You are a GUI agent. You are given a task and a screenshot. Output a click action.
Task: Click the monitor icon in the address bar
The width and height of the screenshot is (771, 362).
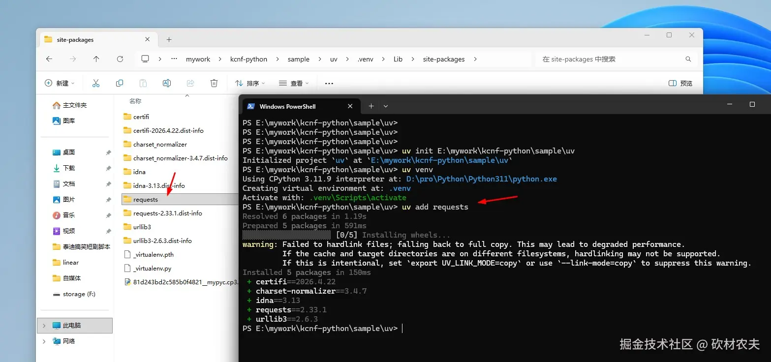click(145, 59)
